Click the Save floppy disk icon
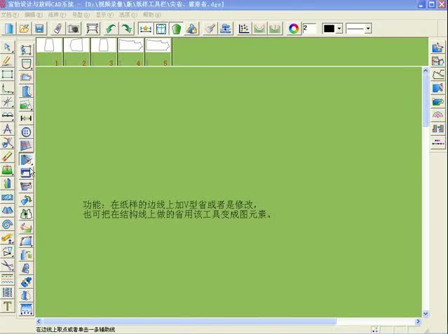The height and width of the screenshot is (334, 448). pos(39,29)
